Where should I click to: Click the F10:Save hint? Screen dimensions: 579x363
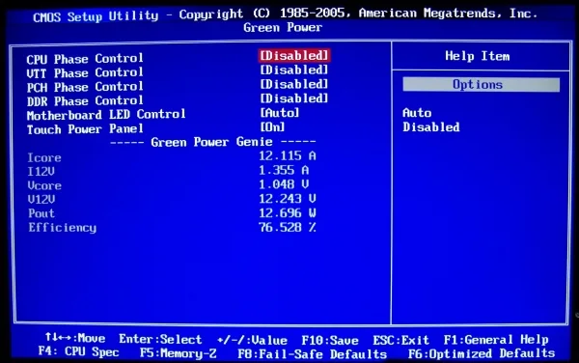coord(330,340)
